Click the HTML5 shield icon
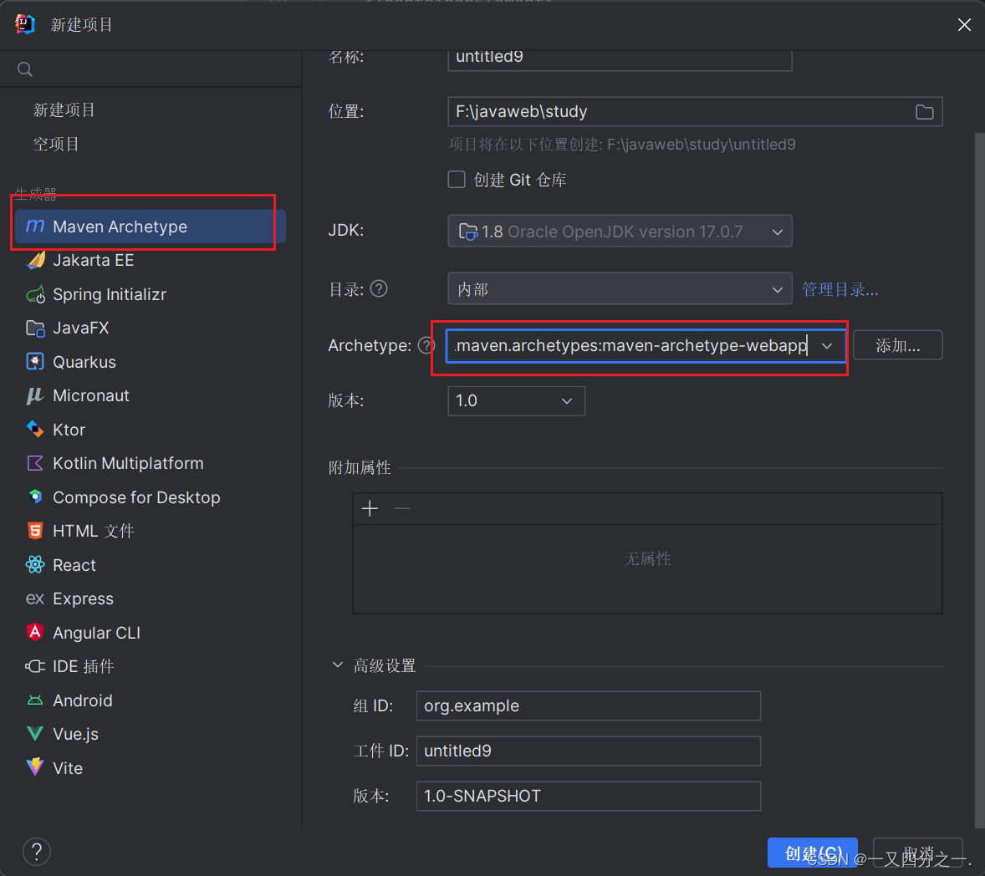The image size is (985, 876). point(35,531)
